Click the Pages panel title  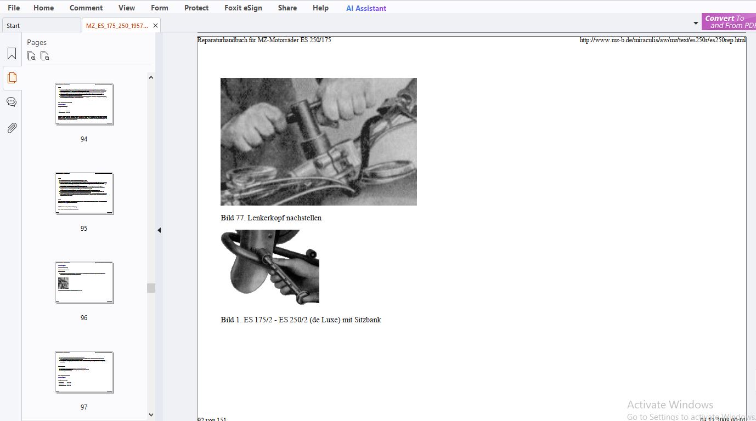point(37,42)
